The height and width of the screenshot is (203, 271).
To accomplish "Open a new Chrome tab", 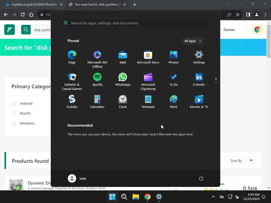I will [x=135, y=4].
